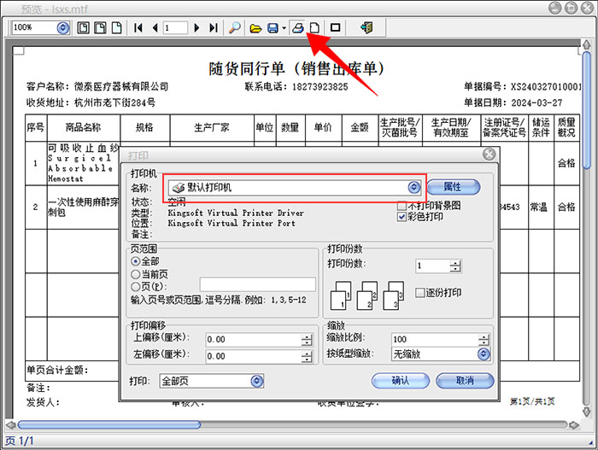Click the page setup blank page icon
Viewport: 598px width, 450px height.
coord(314,28)
